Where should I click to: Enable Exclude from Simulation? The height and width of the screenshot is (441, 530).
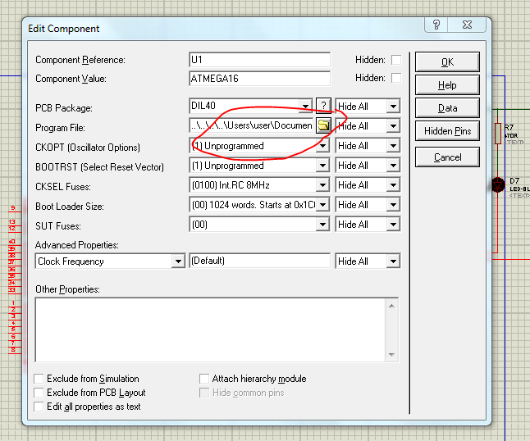tap(39, 379)
